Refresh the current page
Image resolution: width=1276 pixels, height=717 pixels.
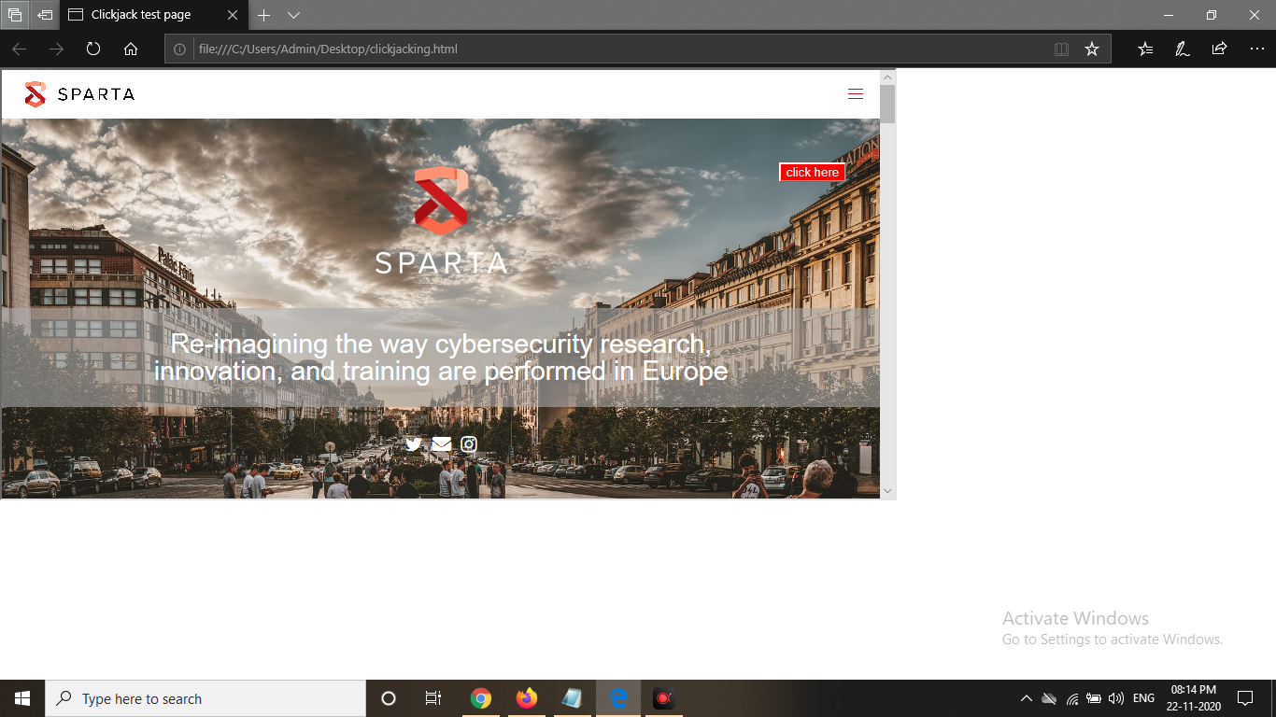(x=93, y=49)
